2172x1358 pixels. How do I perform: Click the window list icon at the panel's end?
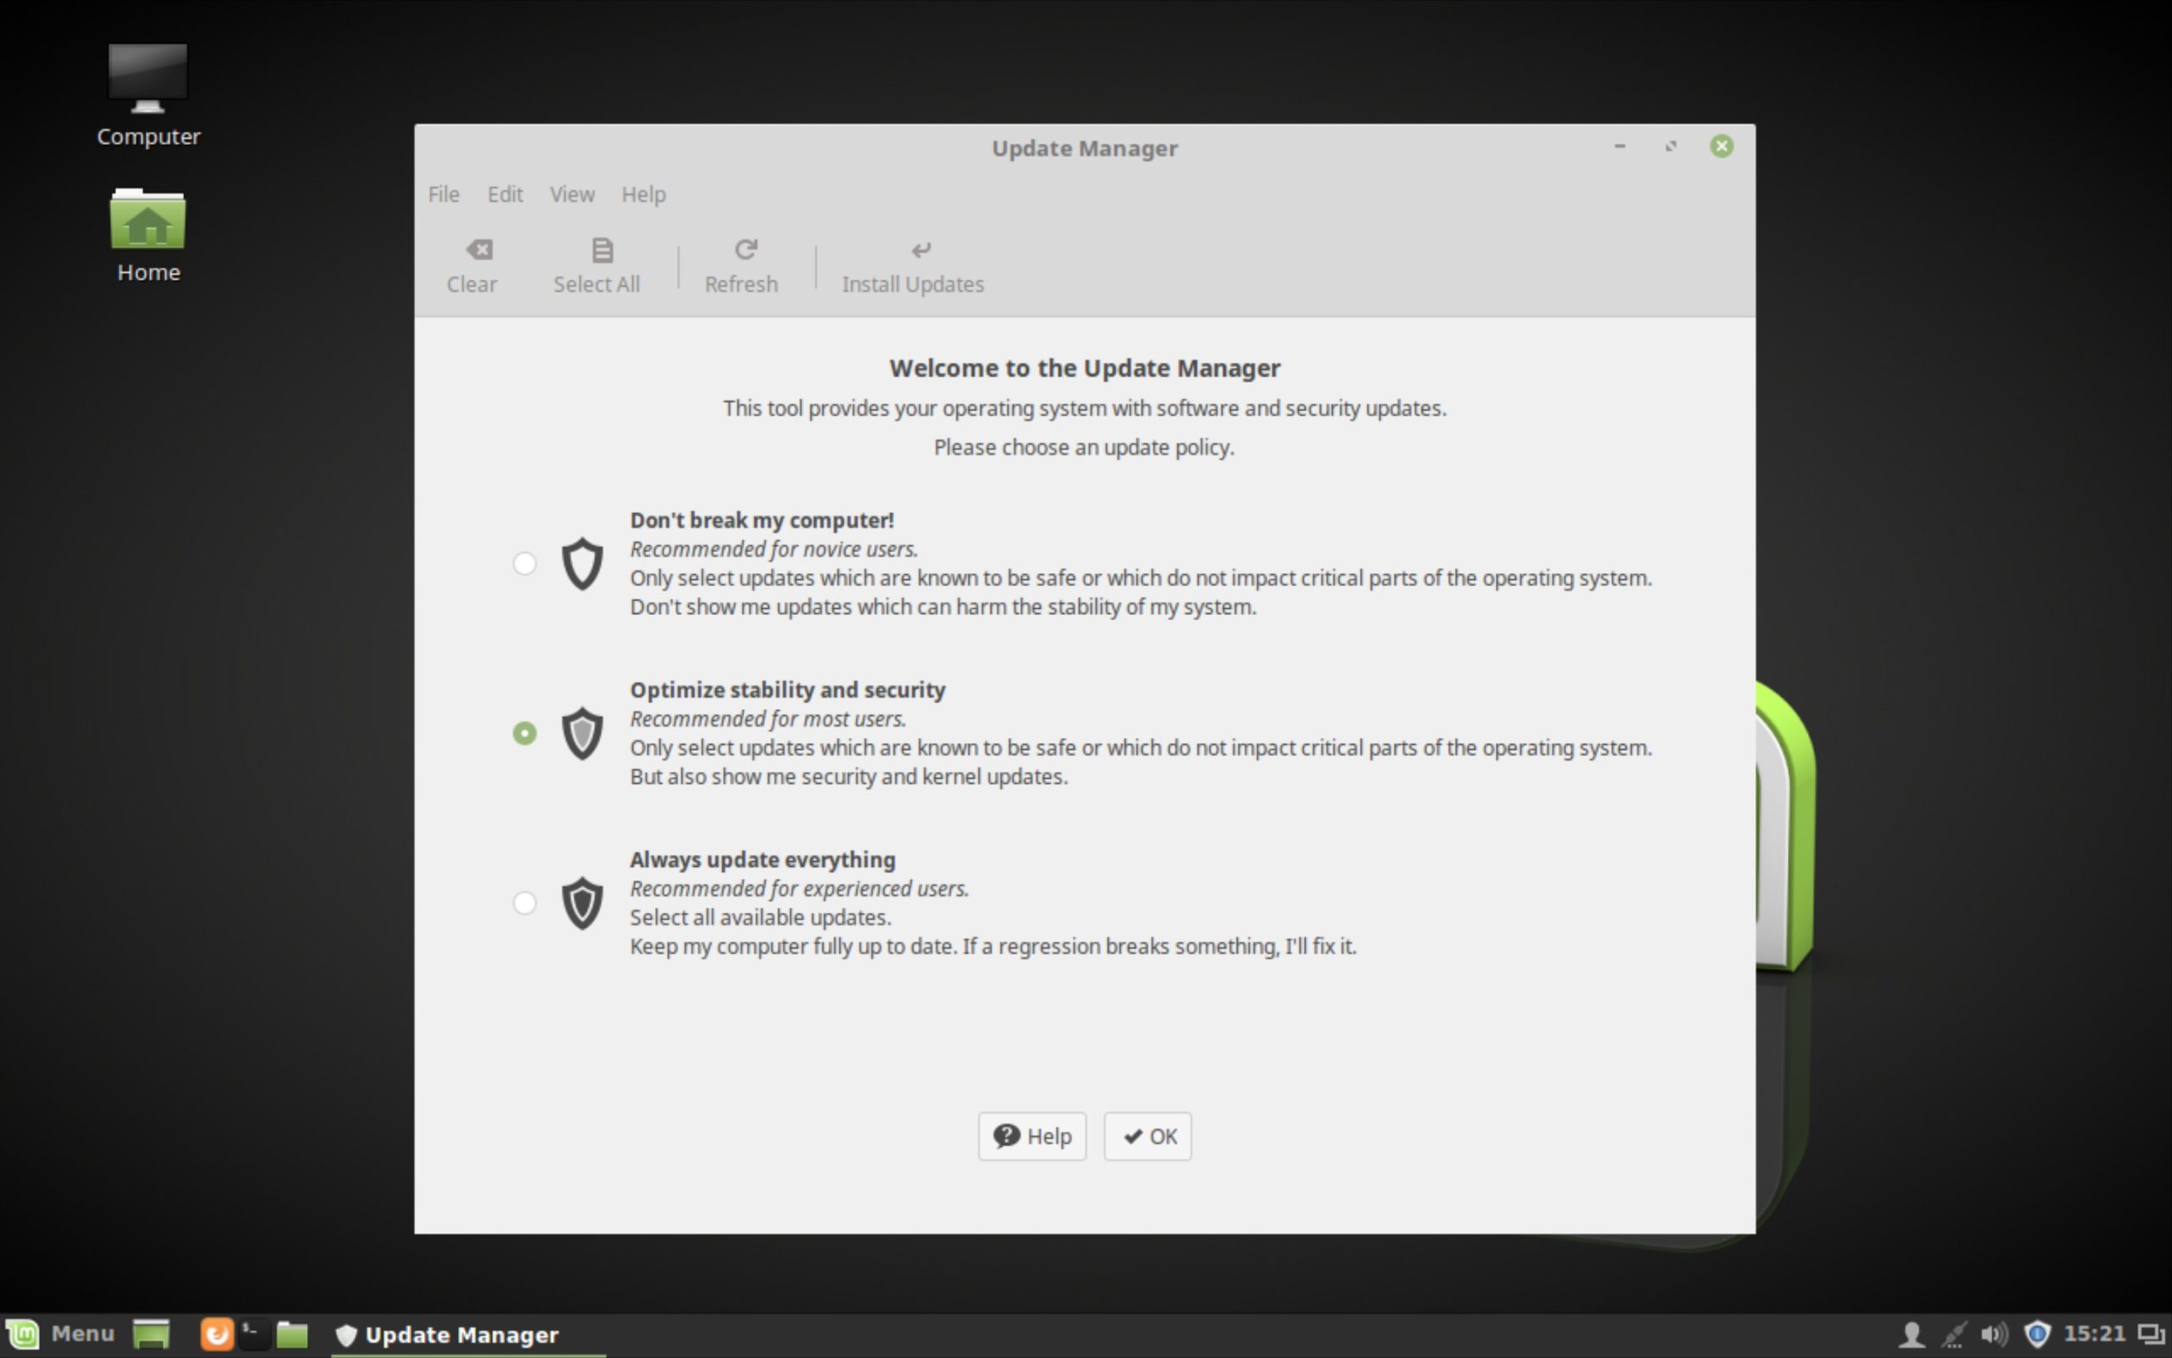click(2152, 1334)
